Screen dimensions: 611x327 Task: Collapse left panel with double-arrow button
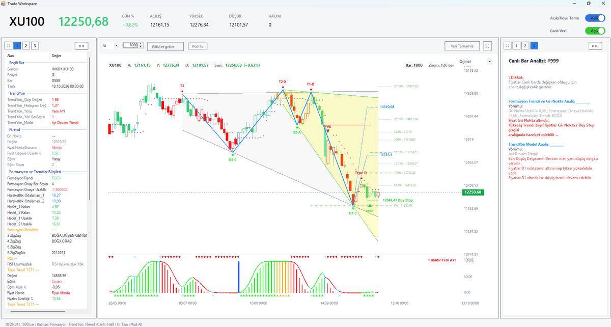click(x=81, y=45)
